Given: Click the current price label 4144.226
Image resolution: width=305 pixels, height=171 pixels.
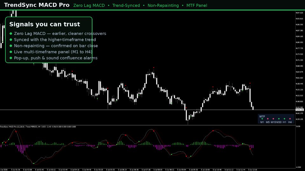Looking at the screenshot, I should point(300,110).
